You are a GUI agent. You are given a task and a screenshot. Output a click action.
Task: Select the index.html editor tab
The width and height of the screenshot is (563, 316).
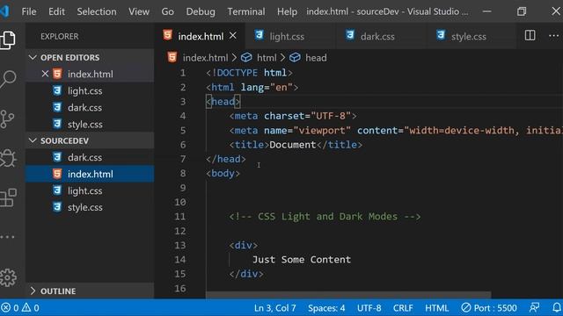click(201, 36)
